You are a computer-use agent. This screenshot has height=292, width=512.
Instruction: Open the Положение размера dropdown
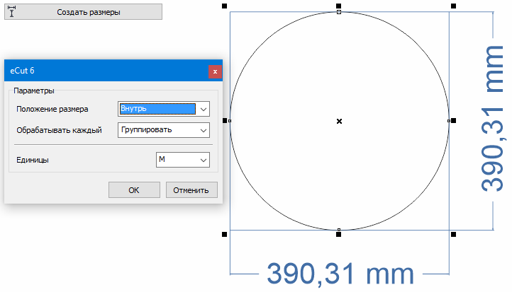[x=203, y=109]
